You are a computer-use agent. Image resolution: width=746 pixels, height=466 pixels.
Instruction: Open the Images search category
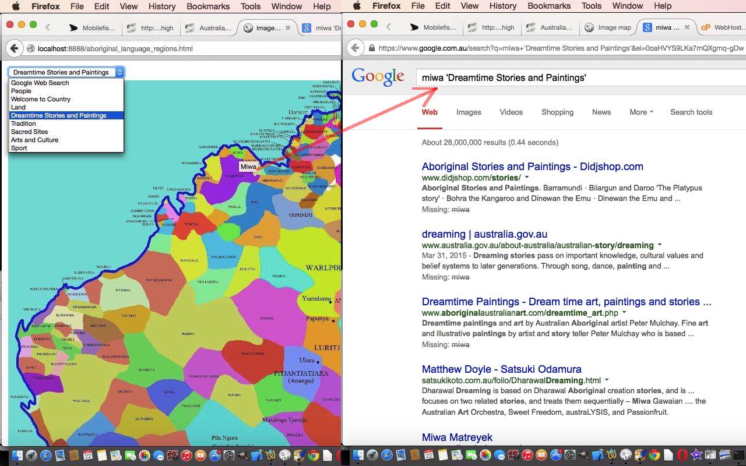pos(469,112)
